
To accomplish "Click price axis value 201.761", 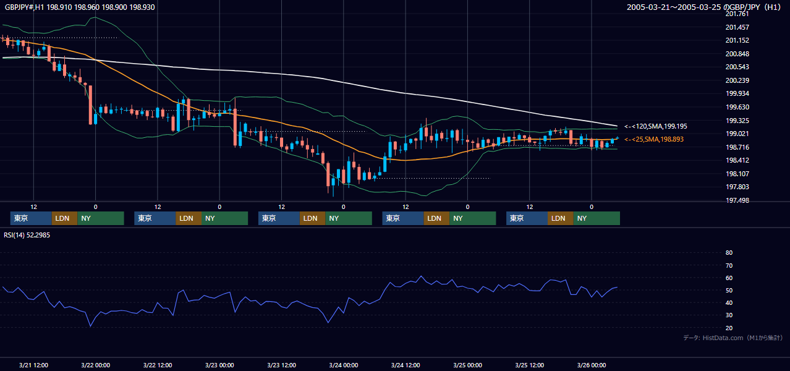I will coord(737,14).
